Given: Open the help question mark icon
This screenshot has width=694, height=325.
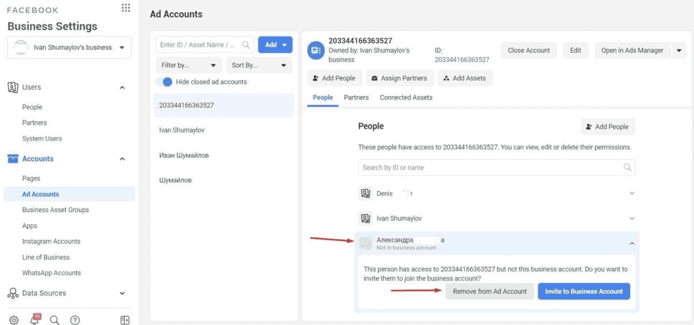Looking at the screenshot, I should (x=75, y=320).
